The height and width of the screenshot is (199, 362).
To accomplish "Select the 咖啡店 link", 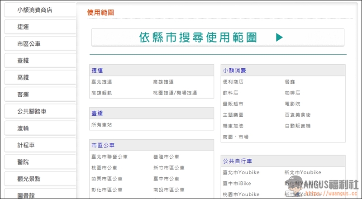I will tap(292, 93).
